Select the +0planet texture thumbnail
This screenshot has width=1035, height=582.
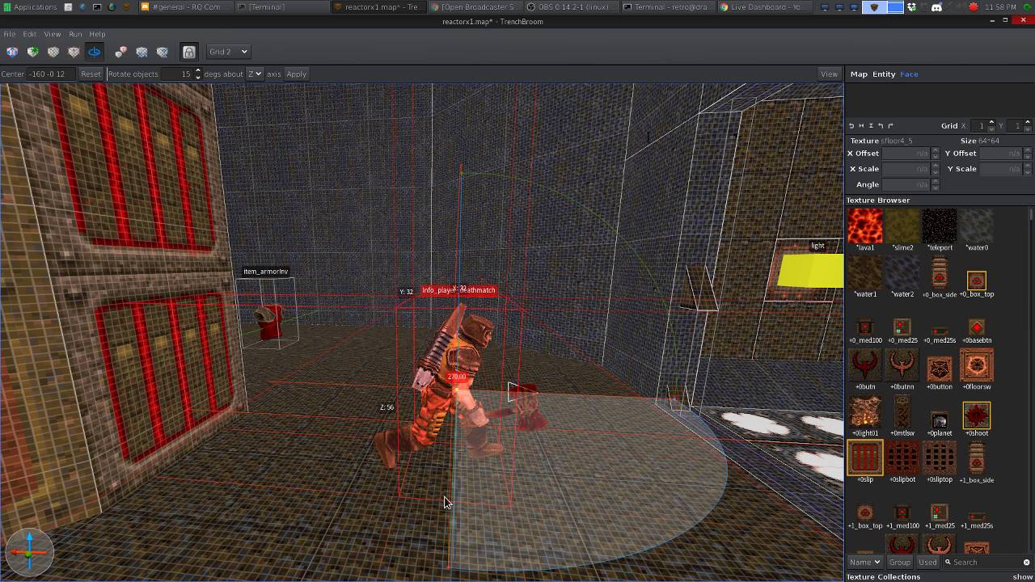tap(940, 420)
